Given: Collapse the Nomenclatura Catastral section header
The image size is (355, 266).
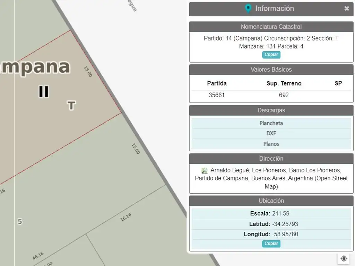Looking at the screenshot, I should coord(271,27).
